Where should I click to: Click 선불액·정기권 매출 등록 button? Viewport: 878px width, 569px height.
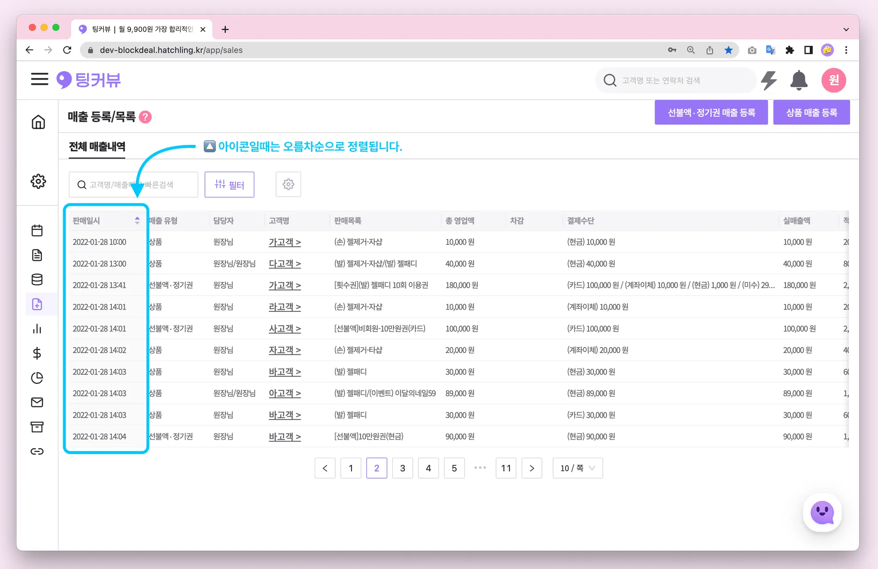pyautogui.click(x=711, y=112)
